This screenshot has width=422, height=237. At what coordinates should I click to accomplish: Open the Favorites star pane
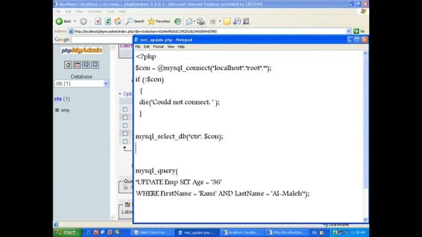point(159,21)
